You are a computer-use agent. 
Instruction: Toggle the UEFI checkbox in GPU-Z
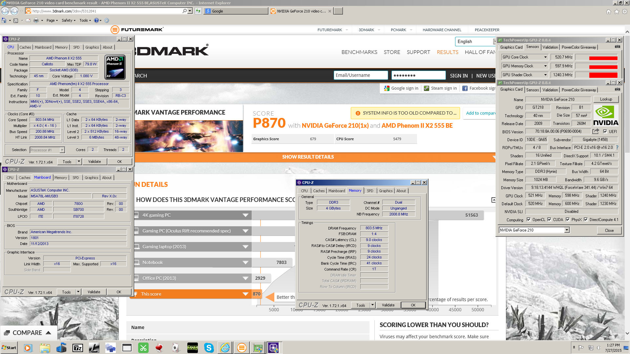pyautogui.click(x=605, y=131)
